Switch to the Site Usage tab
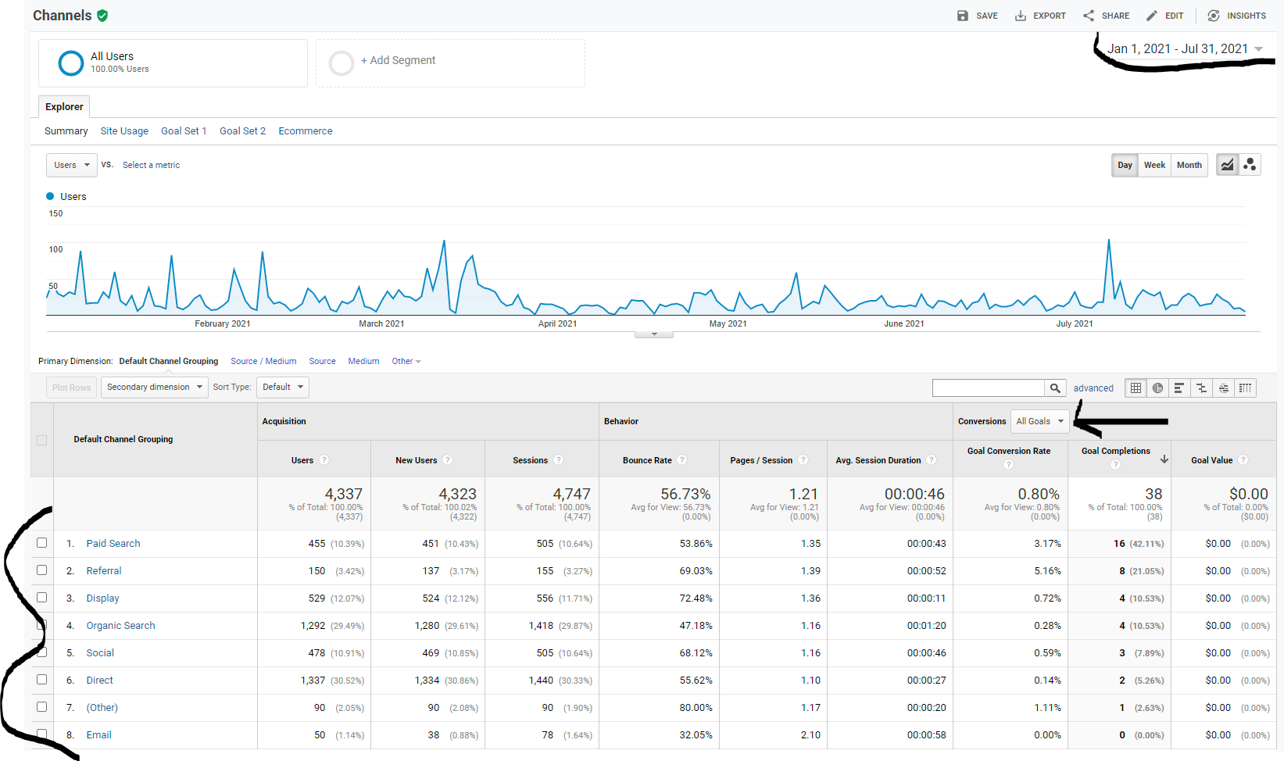 click(x=124, y=131)
